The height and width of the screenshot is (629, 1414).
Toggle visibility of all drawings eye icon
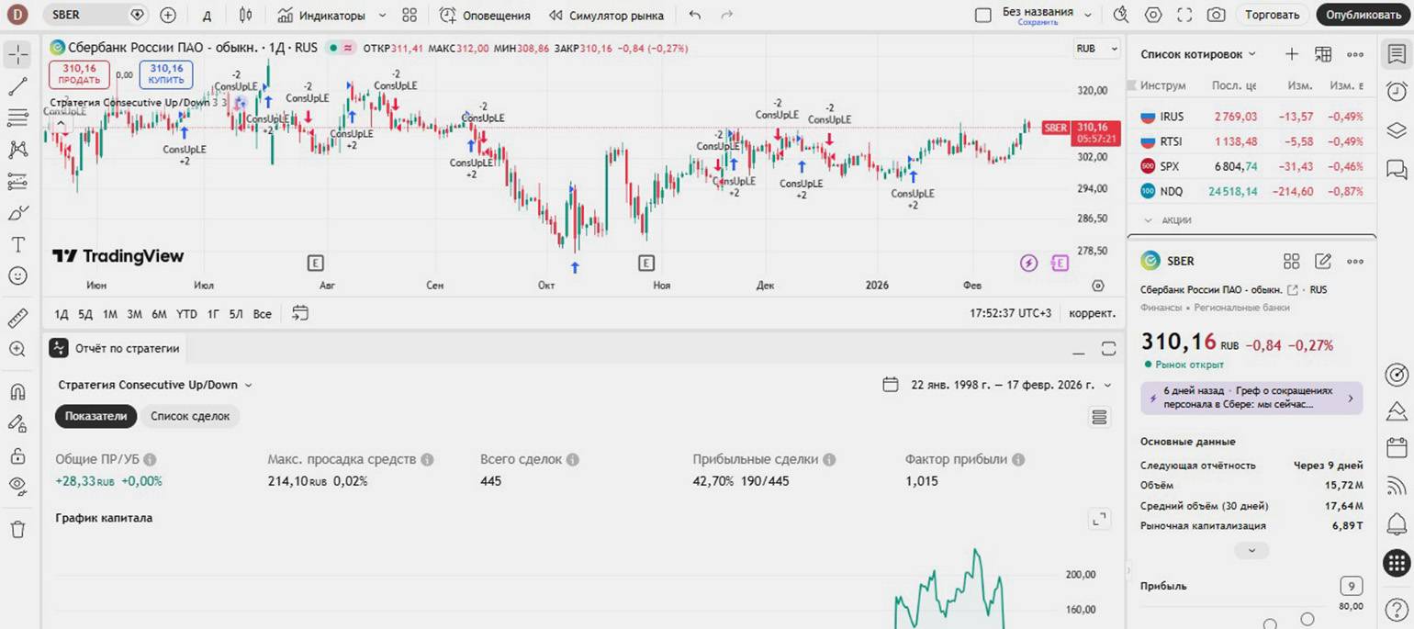(17, 485)
